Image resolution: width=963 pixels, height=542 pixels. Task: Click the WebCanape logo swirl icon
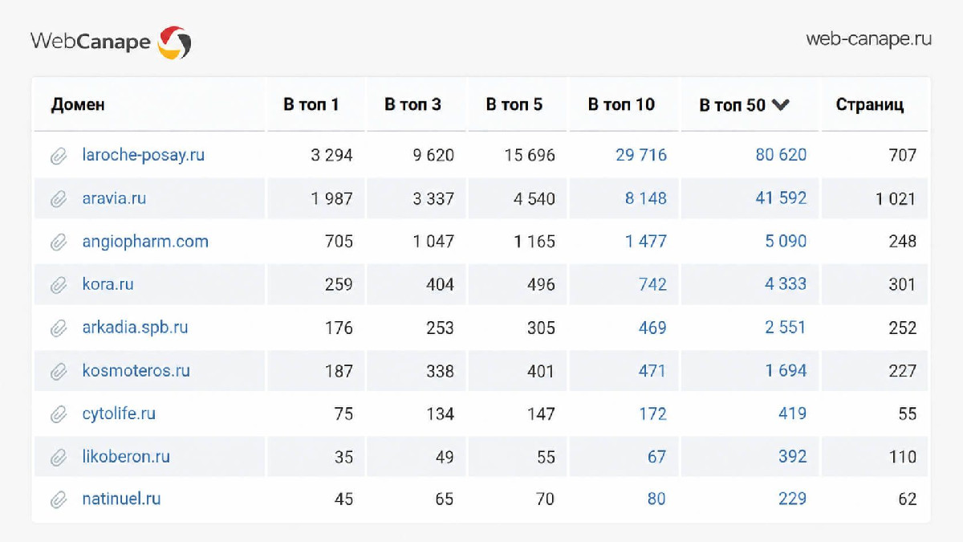174,42
